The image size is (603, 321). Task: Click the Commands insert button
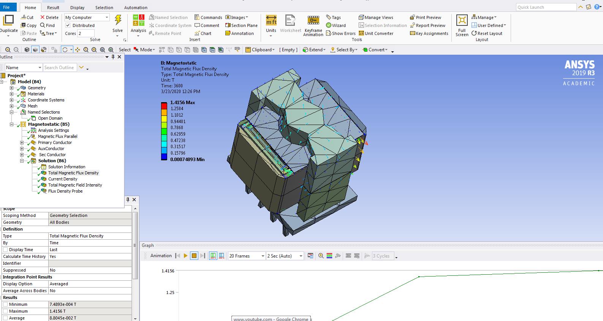tap(208, 17)
